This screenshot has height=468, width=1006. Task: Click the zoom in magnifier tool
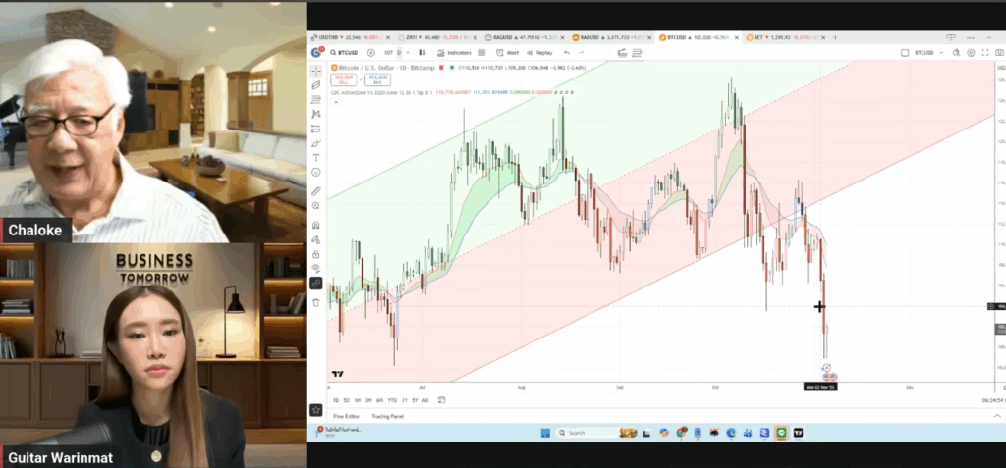click(316, 205)
